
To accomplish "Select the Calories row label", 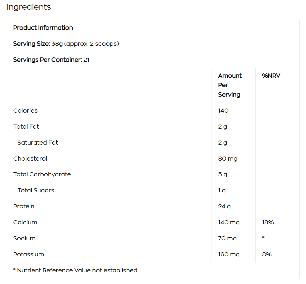I will (25, 111).
